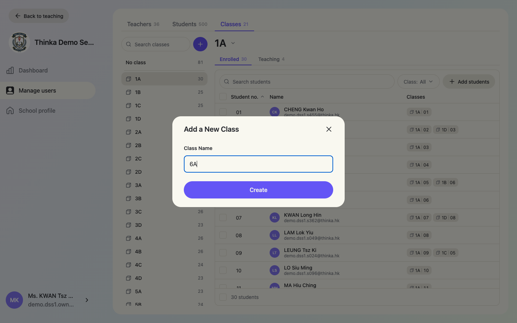
Task: Switch to the Teachers tab
Action: (143, 24)
